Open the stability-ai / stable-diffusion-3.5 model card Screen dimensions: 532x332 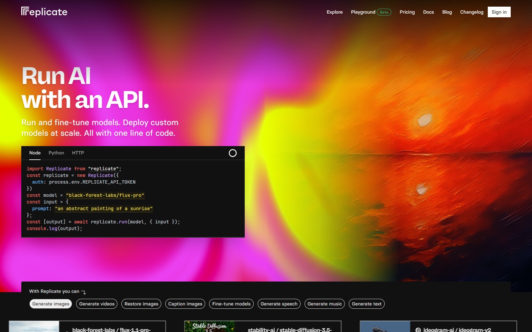coord(263,327)
